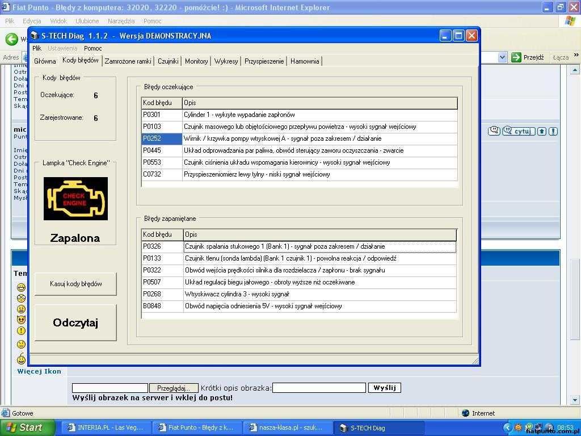Select the Kody błędów tab

click(x=81, y=60)
